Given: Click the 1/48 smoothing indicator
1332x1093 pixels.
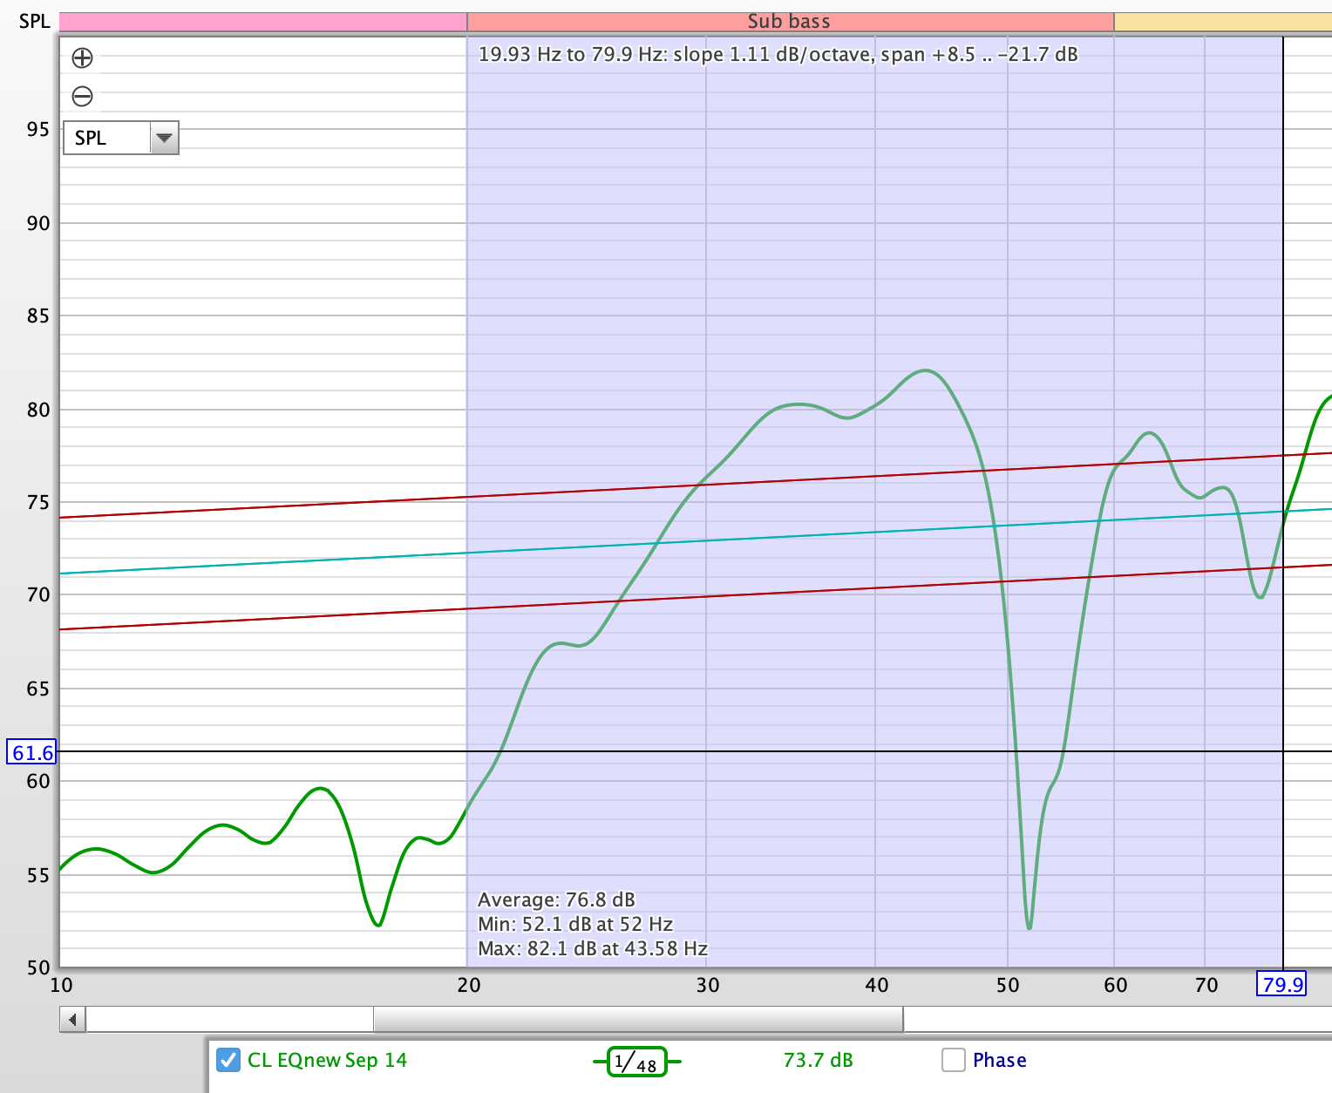Looking at the screenshot, I should [x=637, y=1062].
